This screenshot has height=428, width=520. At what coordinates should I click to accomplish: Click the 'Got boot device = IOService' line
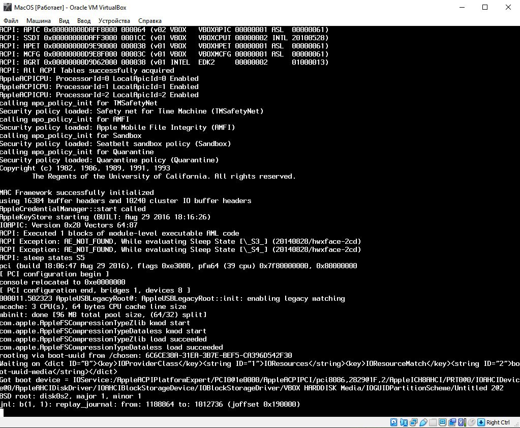click(260, 384)
